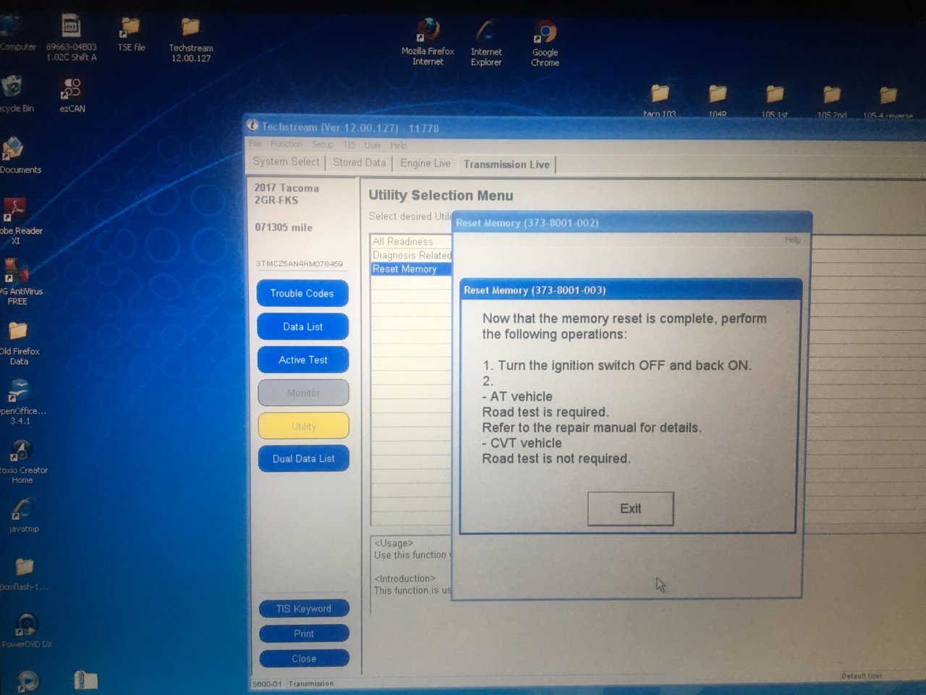The image size is (926, 695).
Task: Switch to System Select tab
Action: point(286,162)
